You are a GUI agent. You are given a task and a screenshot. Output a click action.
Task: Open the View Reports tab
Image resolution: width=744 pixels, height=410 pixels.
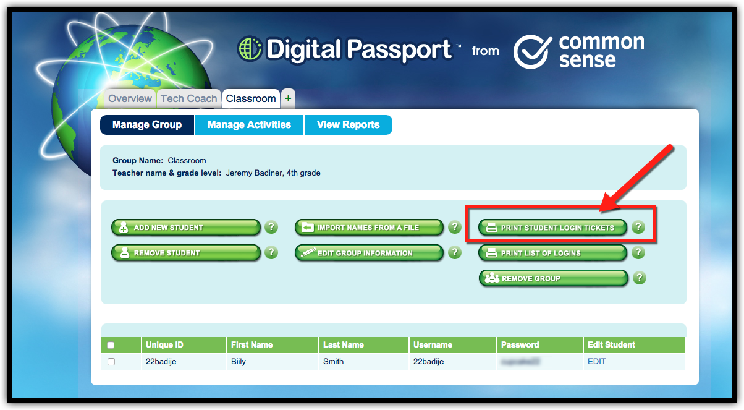click(348, 125)
